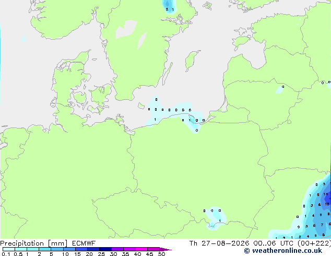This screenshot has height=256, width=331.
Task: Click the legend label 20
Action: coord(89,254)
